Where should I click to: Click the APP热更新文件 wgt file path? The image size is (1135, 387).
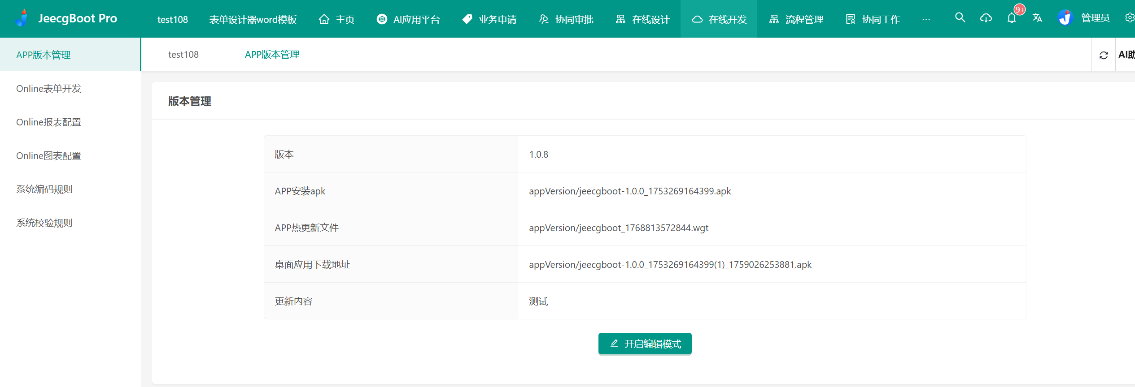click(x=618, y=228)
